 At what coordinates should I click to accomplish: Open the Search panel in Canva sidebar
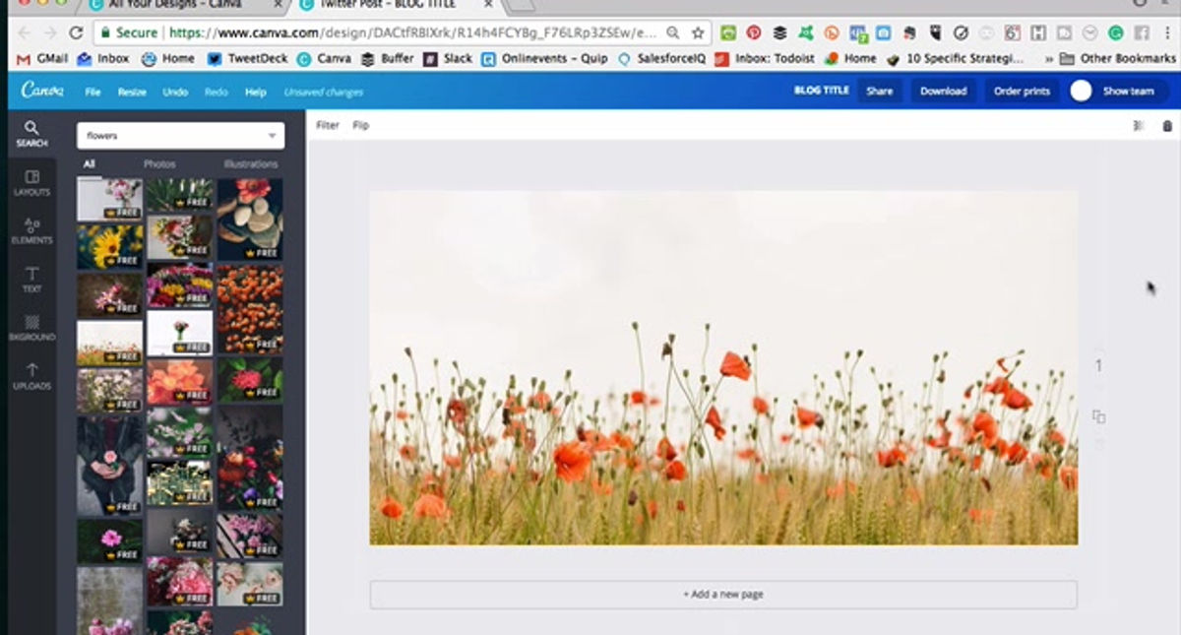(x=31, y=134)
